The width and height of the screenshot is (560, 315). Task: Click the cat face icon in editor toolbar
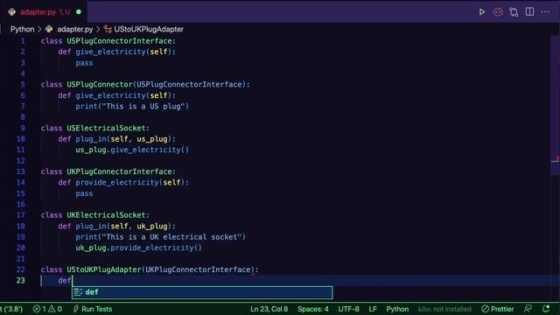(498, 11)
